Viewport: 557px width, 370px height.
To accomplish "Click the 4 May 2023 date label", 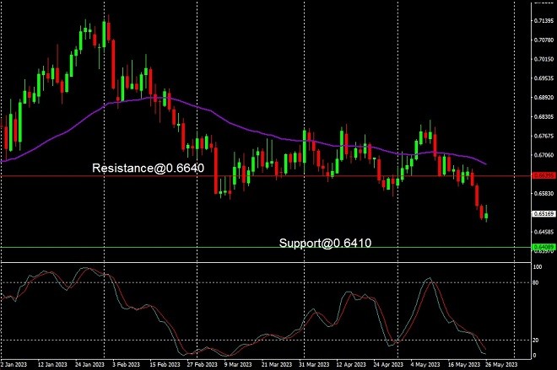I will click(425, 365).
